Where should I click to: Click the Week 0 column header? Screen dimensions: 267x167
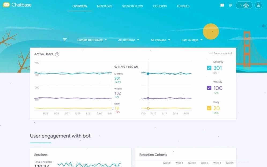coord(167,163)
